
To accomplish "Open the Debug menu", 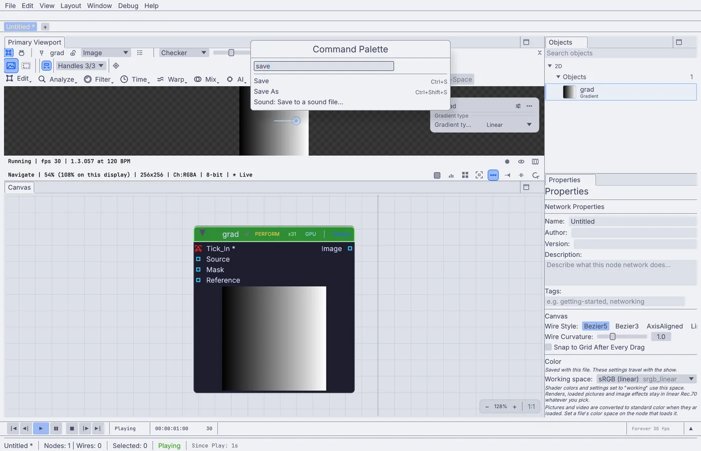I will coord(128,6).
